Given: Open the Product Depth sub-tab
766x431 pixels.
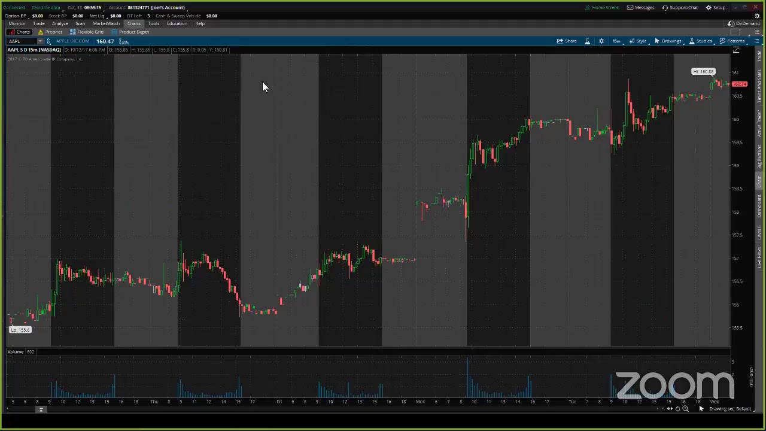Looking at the screenshot, I should click(130, 32).
